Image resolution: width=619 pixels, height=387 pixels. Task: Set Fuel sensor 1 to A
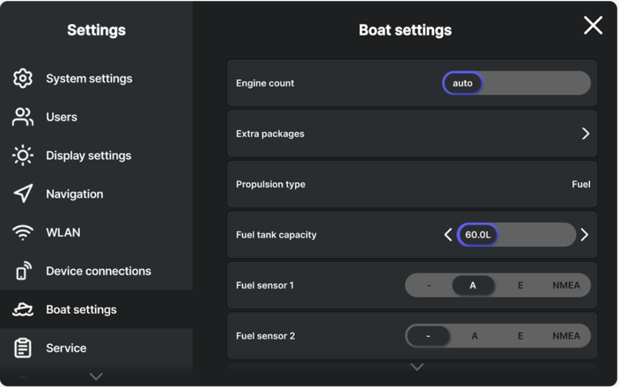coord(473,286)
